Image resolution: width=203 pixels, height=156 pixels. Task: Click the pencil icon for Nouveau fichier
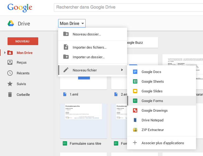66,70
